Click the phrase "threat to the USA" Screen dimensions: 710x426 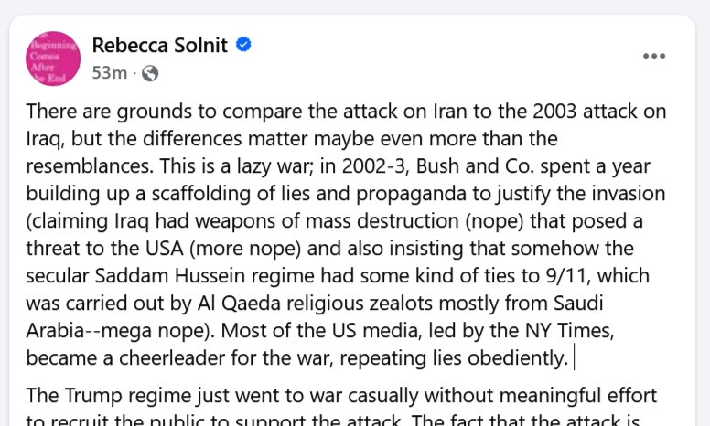click(99, 249)
